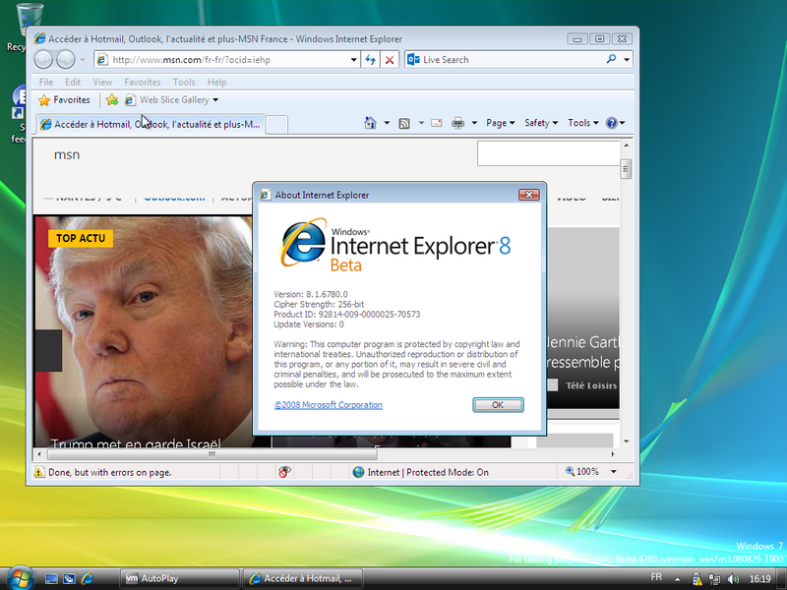
Task: Open the AutoPlay window from the taskbar
Action: pyautogui.click(x=177, y=578)
